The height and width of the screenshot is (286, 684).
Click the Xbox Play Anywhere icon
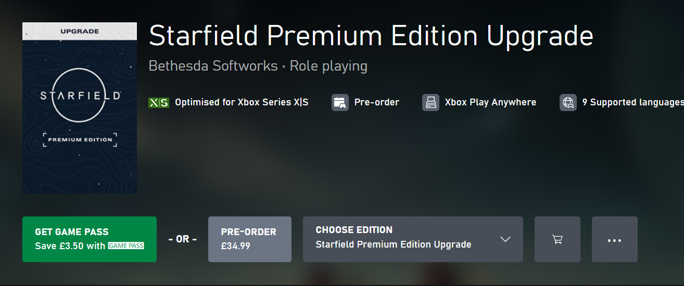coord(430,102)
